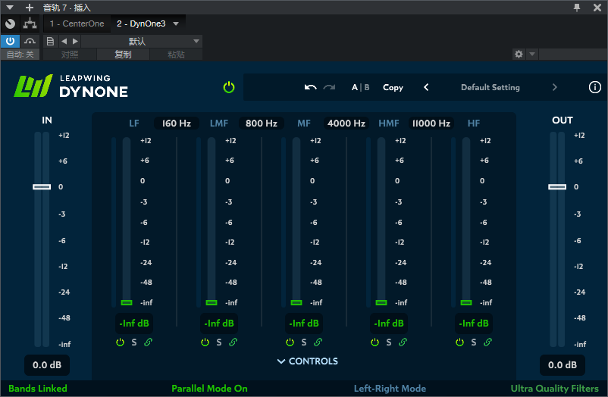
Task: Open the host preset 默认 dropdown
Action: pos(142,41)
